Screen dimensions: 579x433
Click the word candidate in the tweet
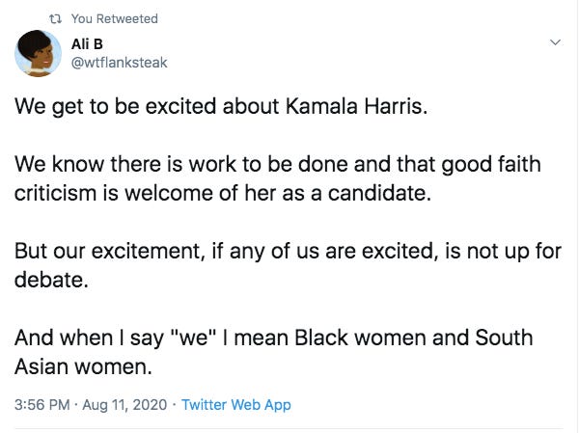coord(379,193)
